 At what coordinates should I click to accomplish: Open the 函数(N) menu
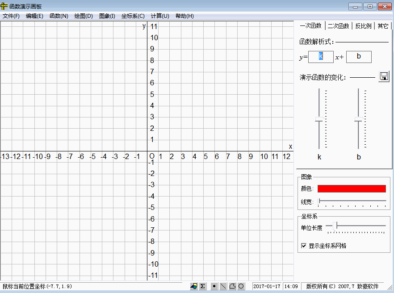[59, 16]
